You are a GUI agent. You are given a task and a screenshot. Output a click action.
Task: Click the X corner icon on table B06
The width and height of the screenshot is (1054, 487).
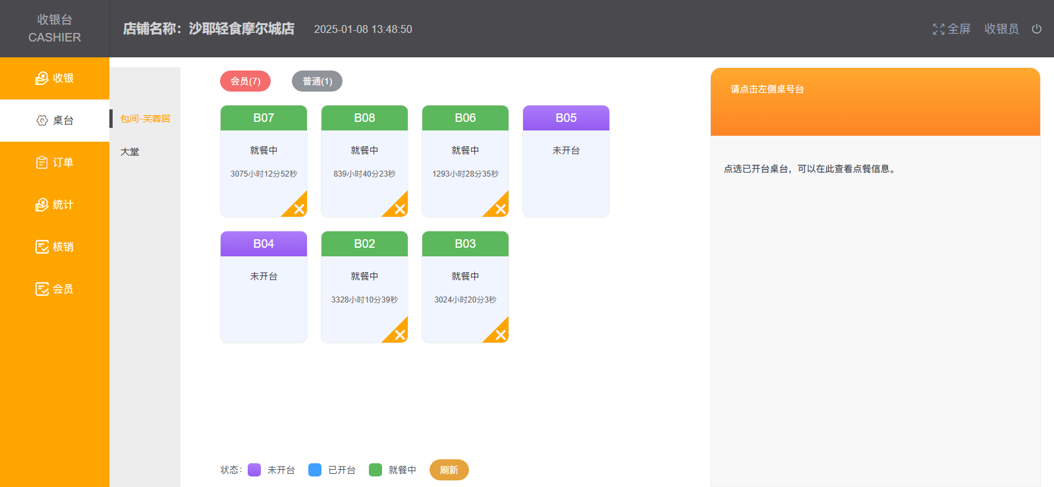[500, 209]
